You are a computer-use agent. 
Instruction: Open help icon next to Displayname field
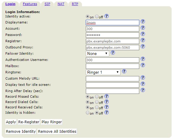click(x=143, y=21)
